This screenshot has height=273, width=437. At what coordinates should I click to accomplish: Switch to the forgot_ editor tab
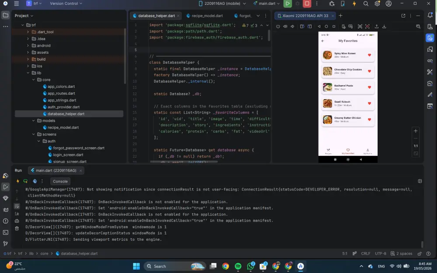pos(243,16)
